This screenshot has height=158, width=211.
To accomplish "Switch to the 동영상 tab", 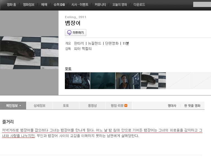I will click(92, 106).
